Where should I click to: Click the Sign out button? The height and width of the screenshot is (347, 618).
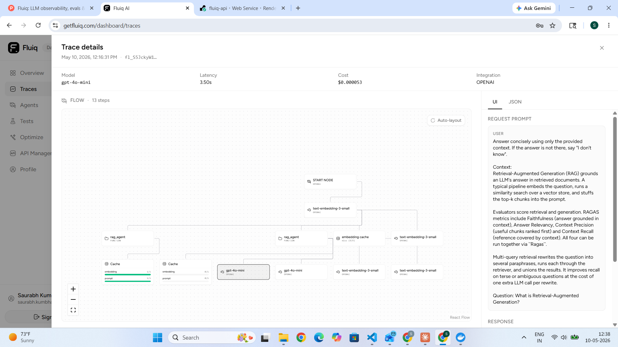pos(29,317)
